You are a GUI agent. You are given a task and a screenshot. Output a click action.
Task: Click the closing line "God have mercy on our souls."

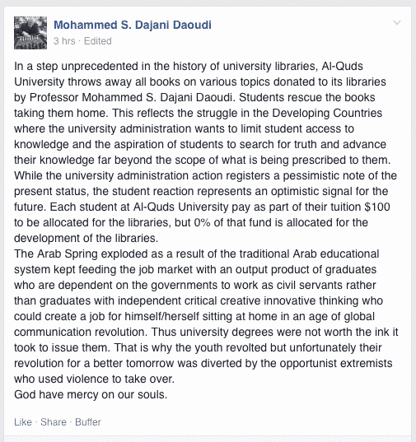[x=91, y=394]
